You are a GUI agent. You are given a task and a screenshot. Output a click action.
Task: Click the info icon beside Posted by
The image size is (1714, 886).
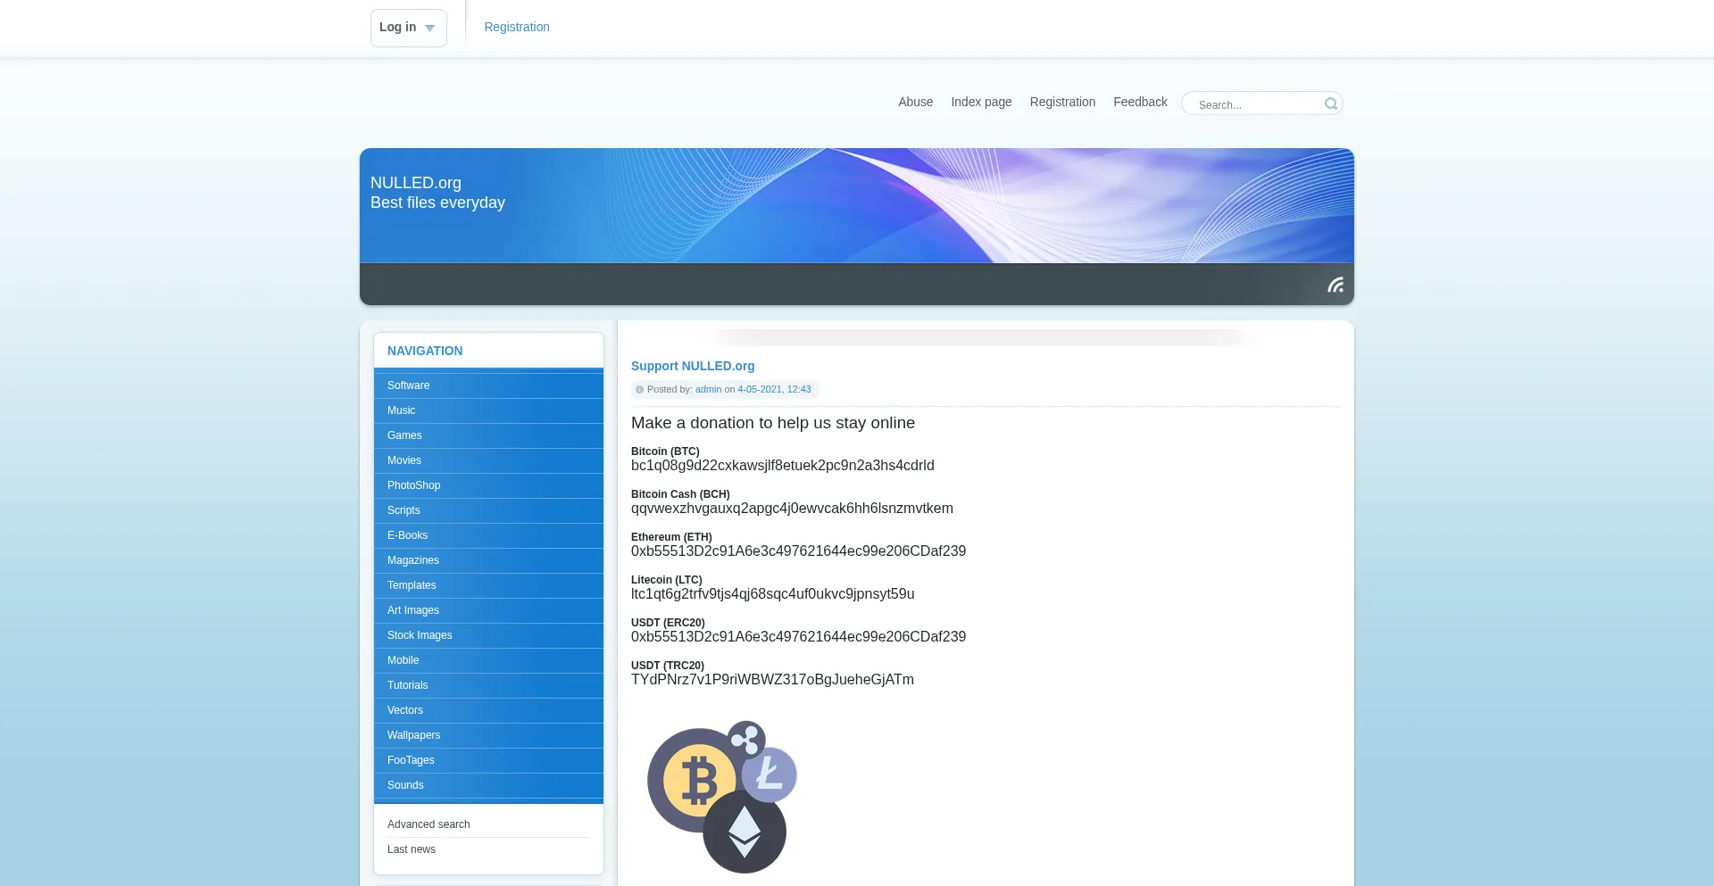click(x=639, y=389)
